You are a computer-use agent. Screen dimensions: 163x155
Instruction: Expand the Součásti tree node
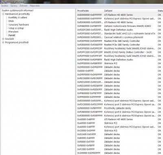3,39
